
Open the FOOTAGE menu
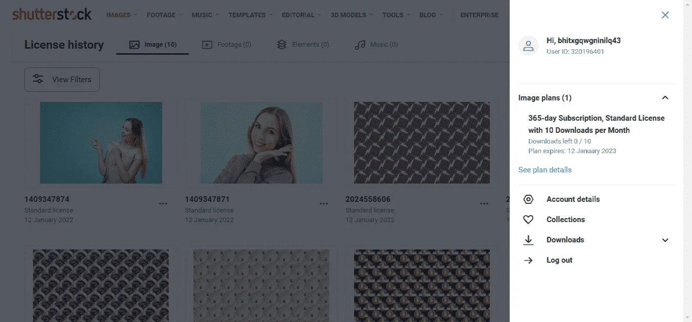pyautogui.click(x=165, y=15)
